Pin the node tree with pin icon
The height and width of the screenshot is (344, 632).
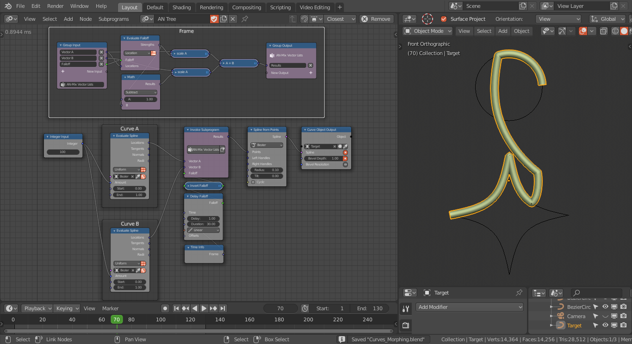[x=245, y=19]
